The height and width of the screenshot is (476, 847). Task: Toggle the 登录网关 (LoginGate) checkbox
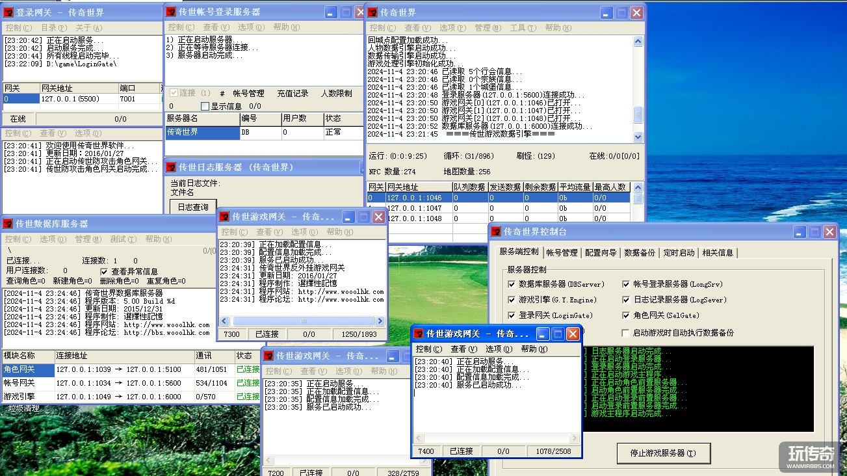point(512,315)
